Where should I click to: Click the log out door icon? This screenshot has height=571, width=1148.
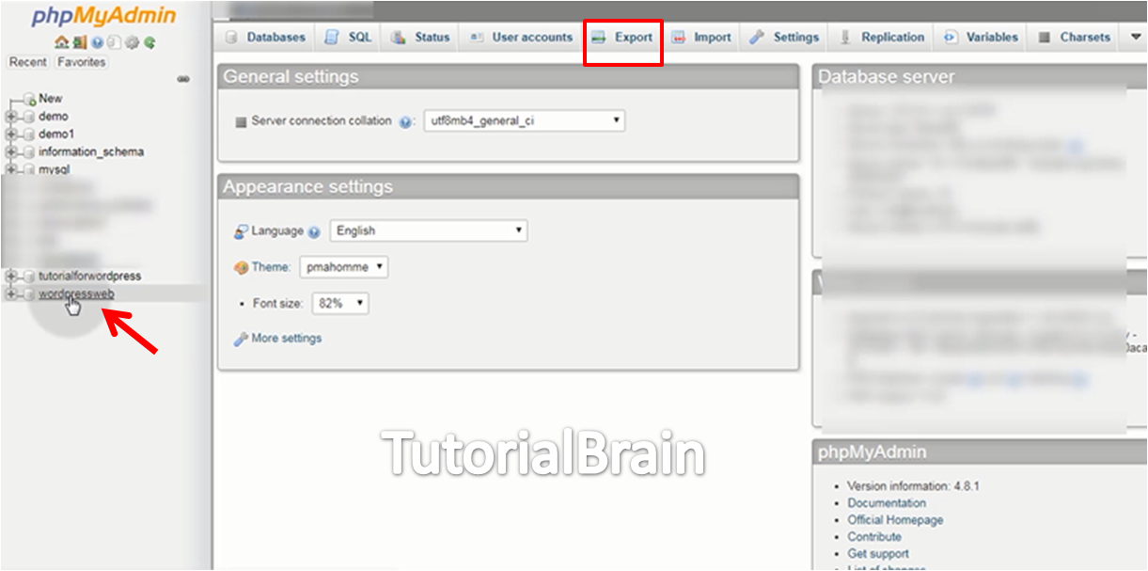(x=80, y=42)
